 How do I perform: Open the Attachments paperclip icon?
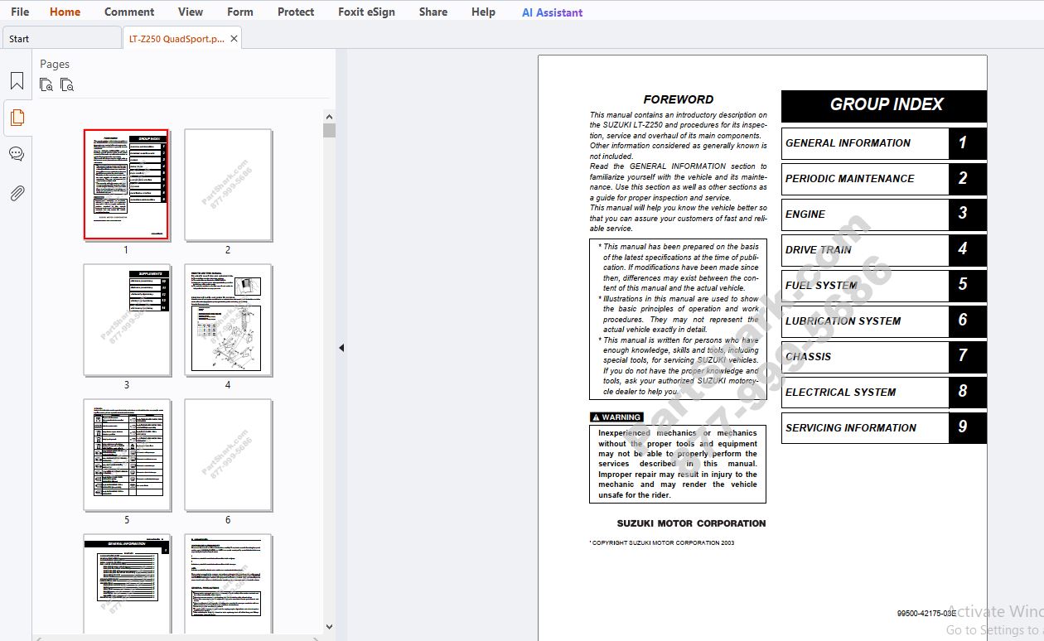[17, 193]
